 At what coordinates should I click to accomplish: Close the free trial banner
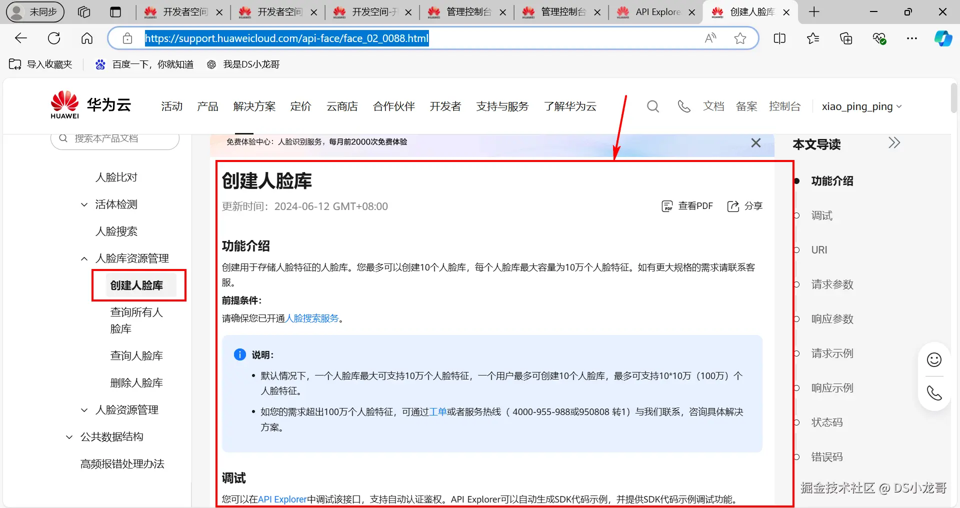(756, 143)
